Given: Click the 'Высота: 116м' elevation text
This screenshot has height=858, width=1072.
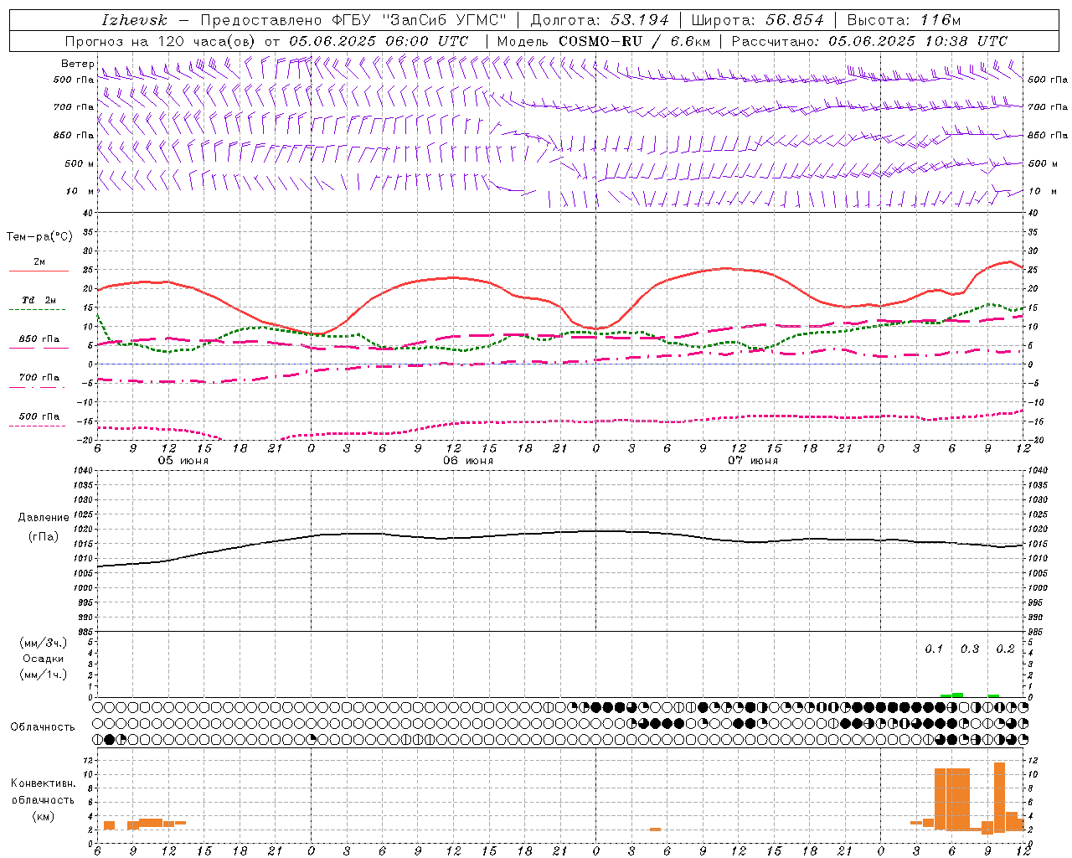Looking at the screenshot, I should (904, 20).
